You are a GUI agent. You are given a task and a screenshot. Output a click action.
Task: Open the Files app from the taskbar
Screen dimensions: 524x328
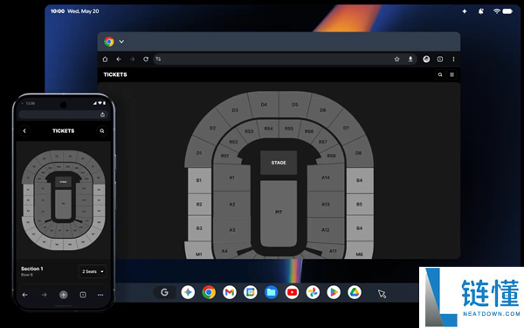pyautogui.click(x=271, y=292)
